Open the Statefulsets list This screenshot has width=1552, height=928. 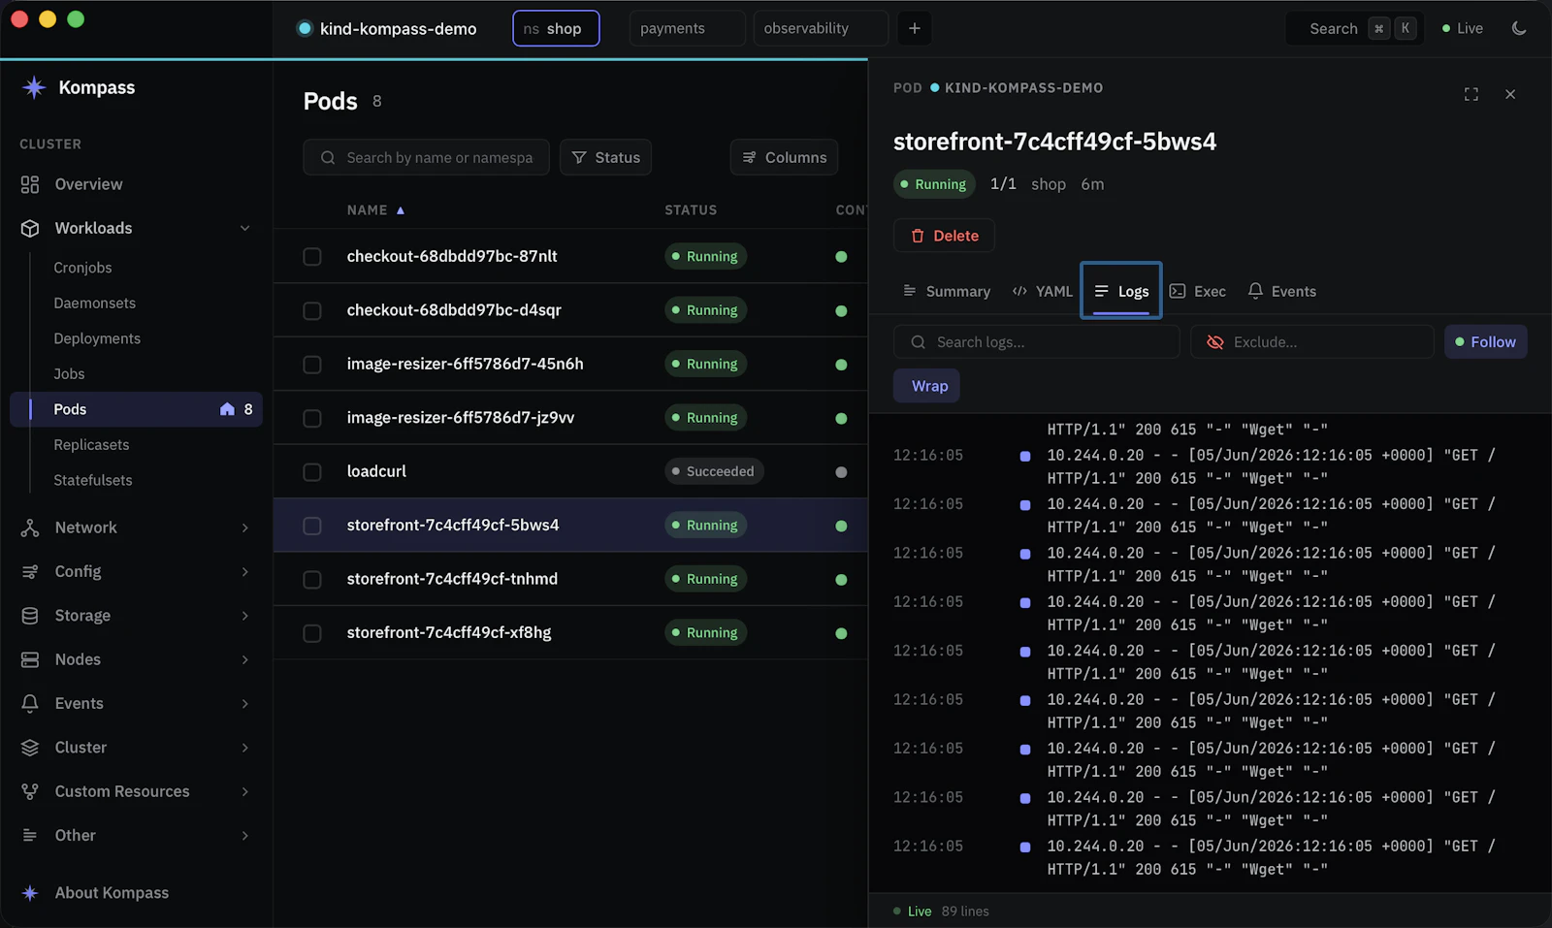[93, 480]
